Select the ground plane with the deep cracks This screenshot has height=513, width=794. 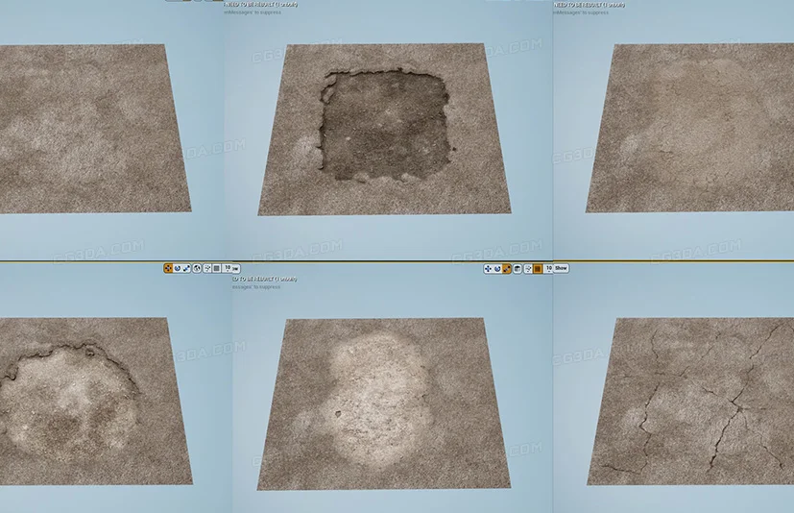click(x=690, y=402)
